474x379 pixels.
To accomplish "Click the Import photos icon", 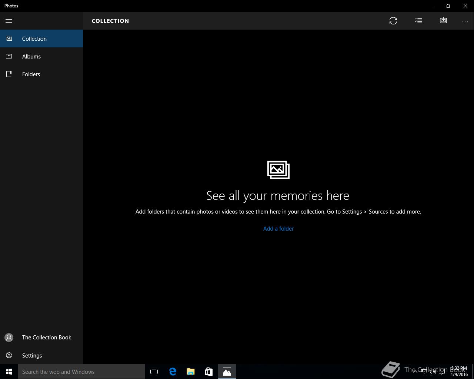I will 443,20.
